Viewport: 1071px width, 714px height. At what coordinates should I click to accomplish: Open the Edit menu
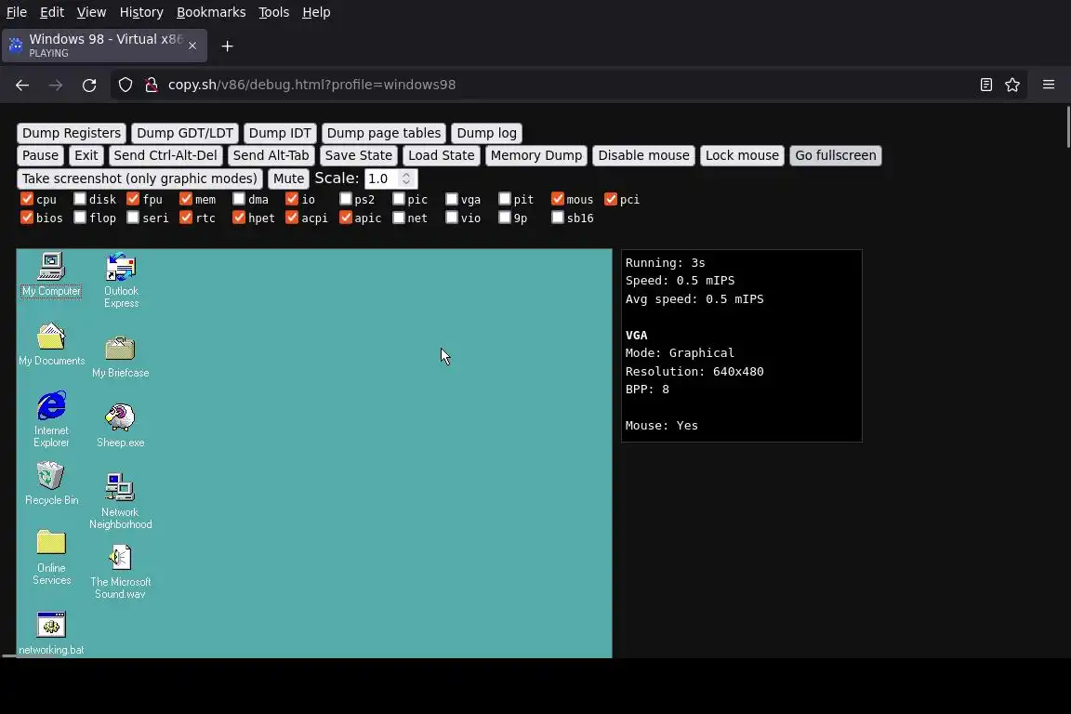pyautogui.click(x=52, y=12)
